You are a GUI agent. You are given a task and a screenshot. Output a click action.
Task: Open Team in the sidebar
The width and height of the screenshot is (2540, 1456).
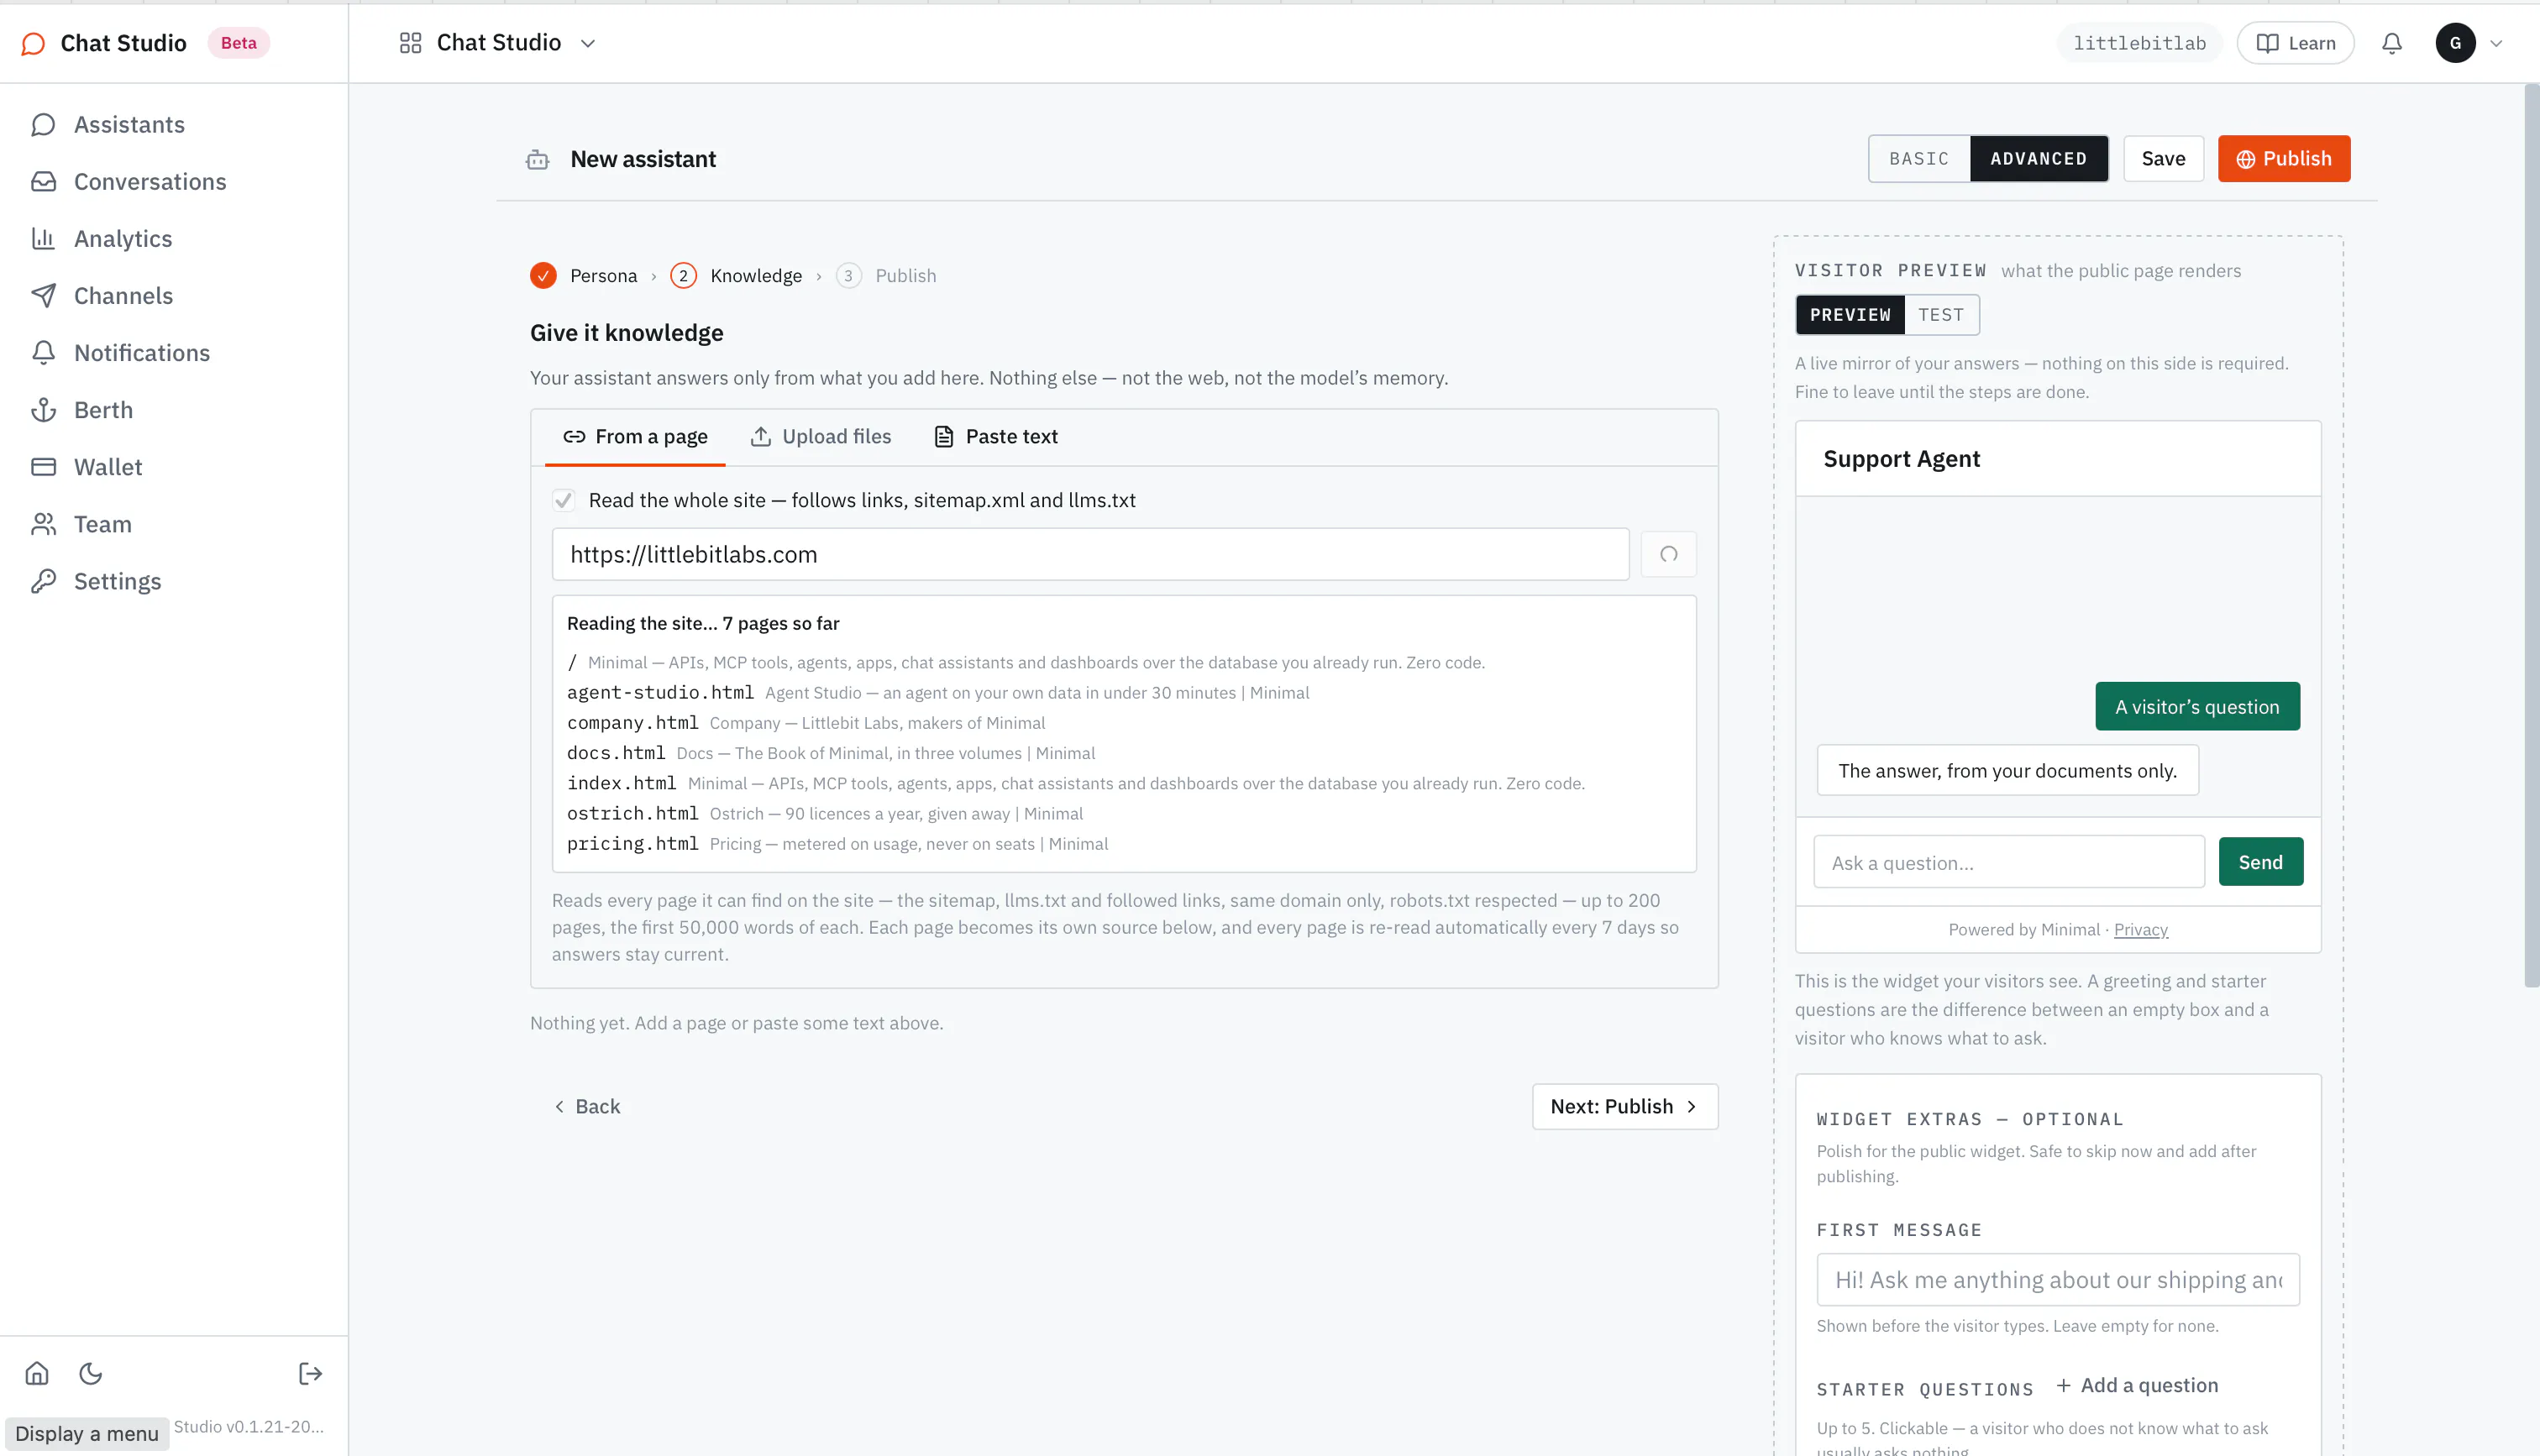[81, 524]
